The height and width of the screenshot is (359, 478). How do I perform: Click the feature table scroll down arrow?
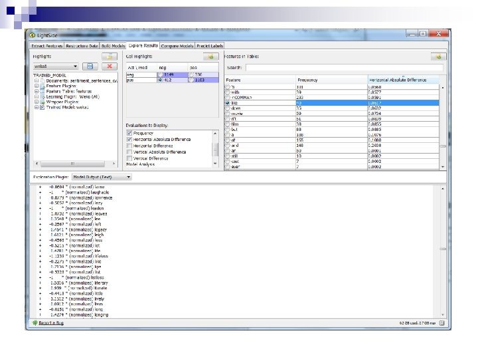coord(443,167)
